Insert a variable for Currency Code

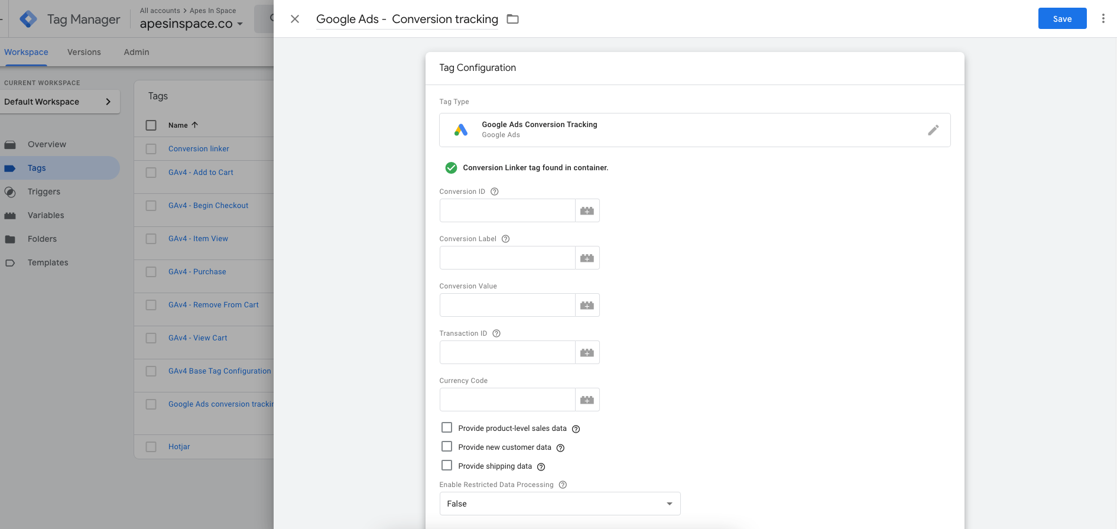pos(587,400)
